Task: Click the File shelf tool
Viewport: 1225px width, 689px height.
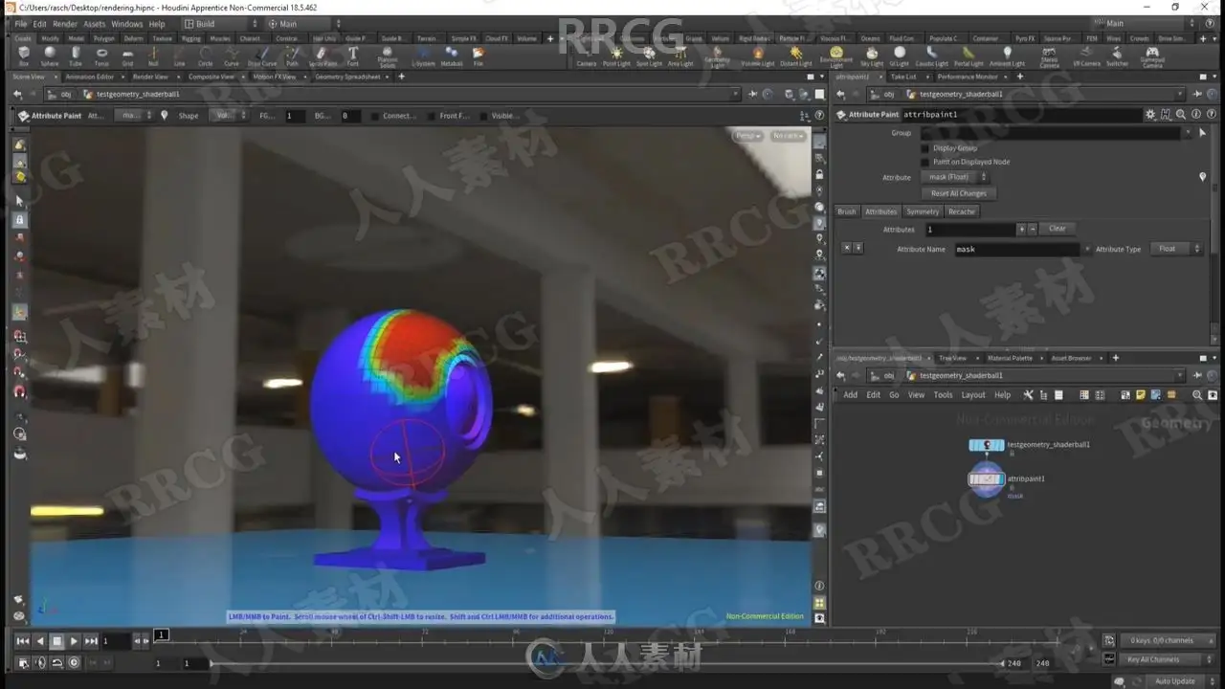Action: 479,56
